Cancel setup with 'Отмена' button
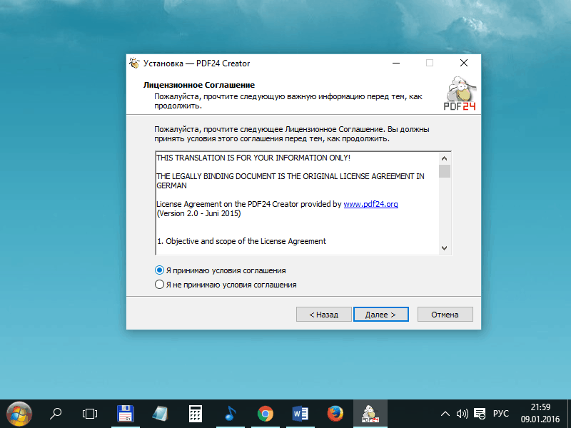The image size is (571, 428). pos(445,315)
